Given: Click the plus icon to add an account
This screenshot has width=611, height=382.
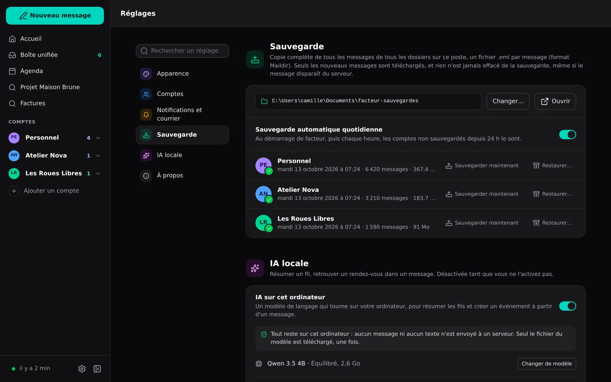Looking at the screenshot, I should 14,191.
